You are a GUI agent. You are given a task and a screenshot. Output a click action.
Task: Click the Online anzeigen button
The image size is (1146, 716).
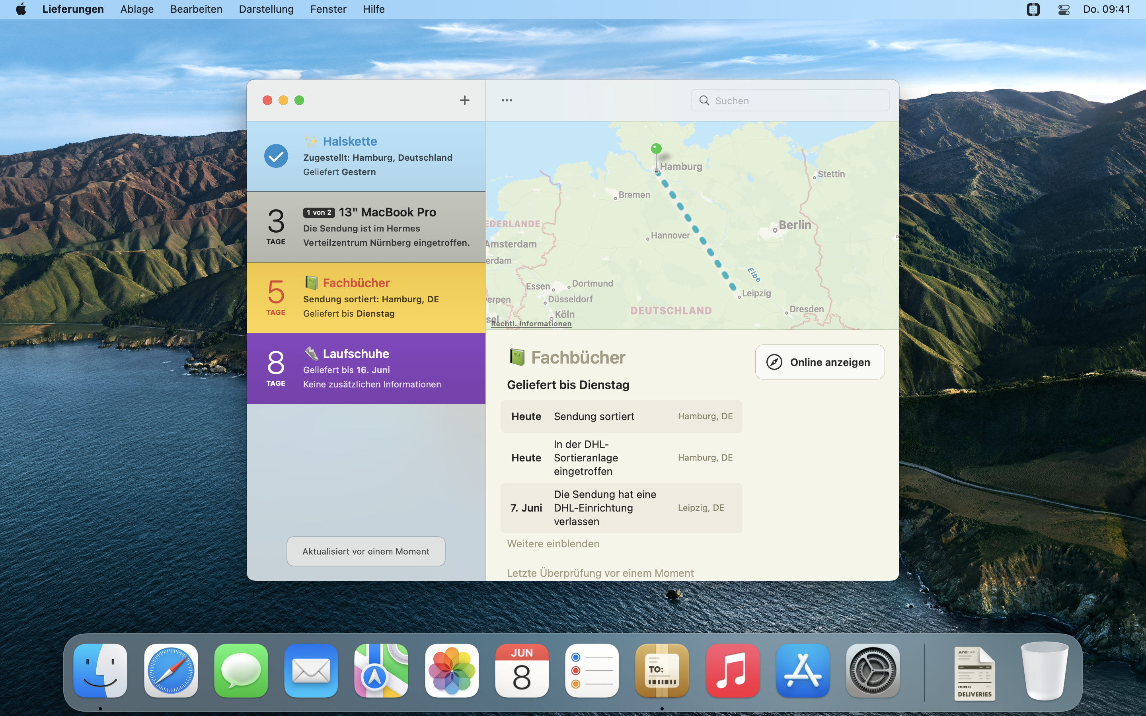click(x=820, y=362)
